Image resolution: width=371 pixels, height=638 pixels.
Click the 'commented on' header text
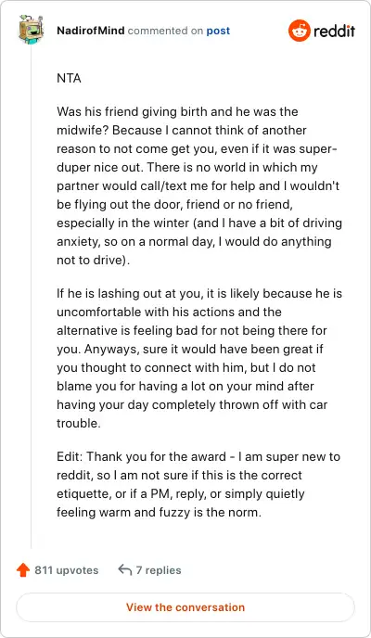pyautogui.click(x=165, y=31)
